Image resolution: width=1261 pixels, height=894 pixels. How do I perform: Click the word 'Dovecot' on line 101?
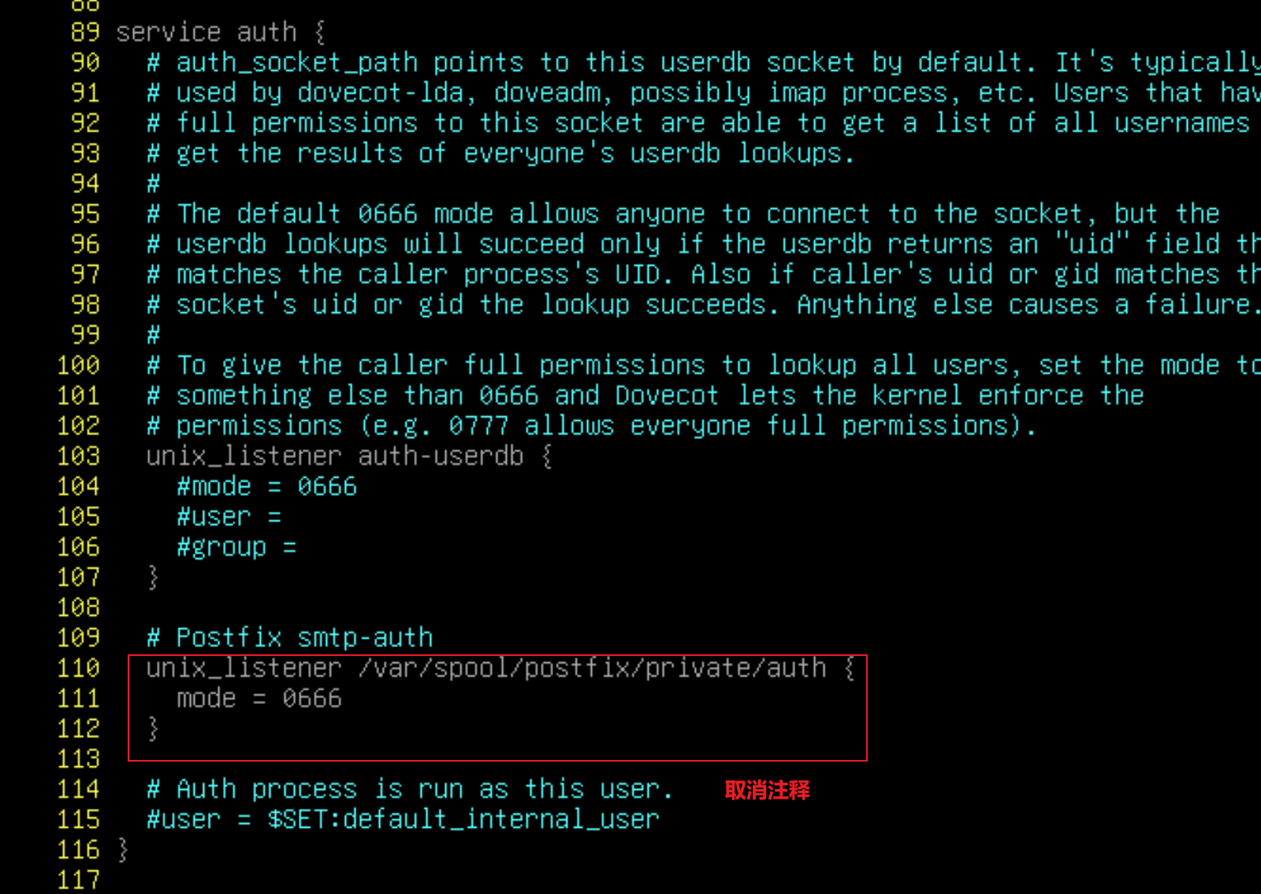tap(667, 396)
